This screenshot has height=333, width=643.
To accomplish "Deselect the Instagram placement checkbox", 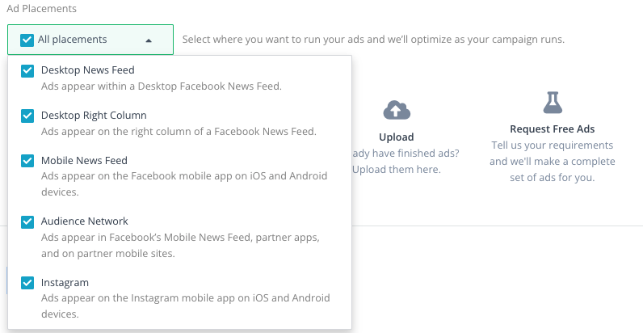I will click(x=27, y=283).
